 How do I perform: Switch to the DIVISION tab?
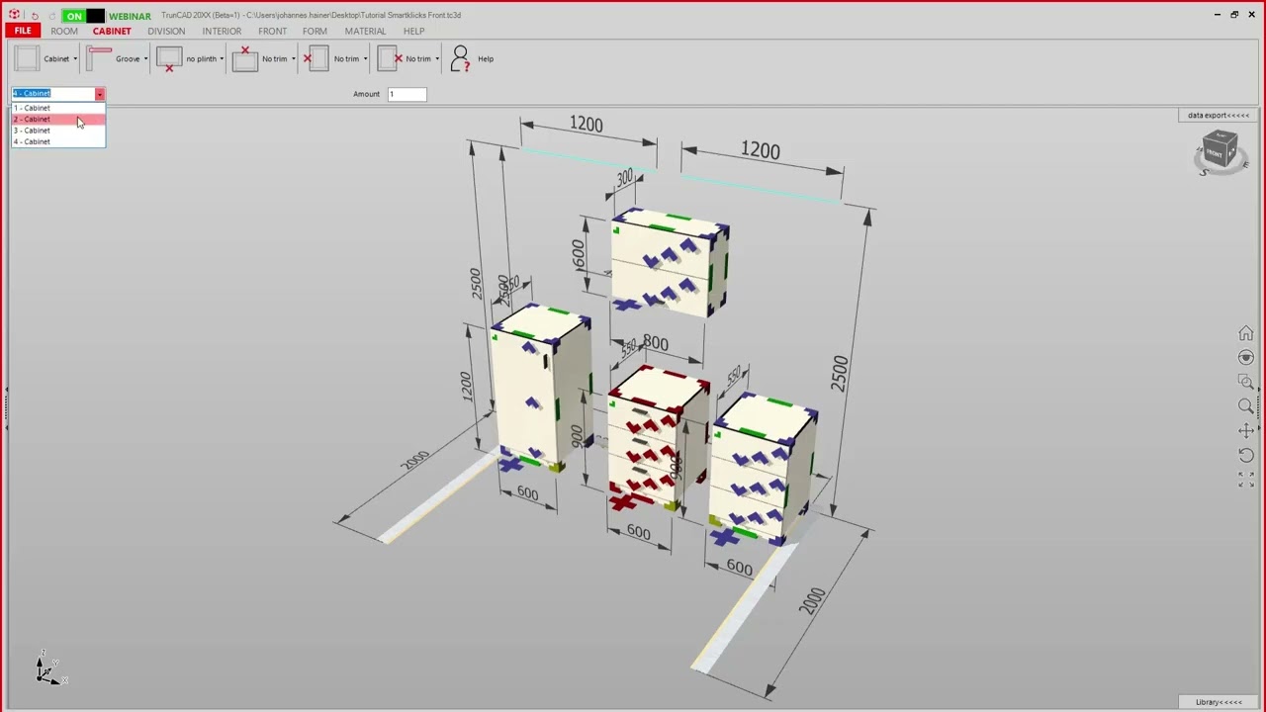click(x=166, y=31)
